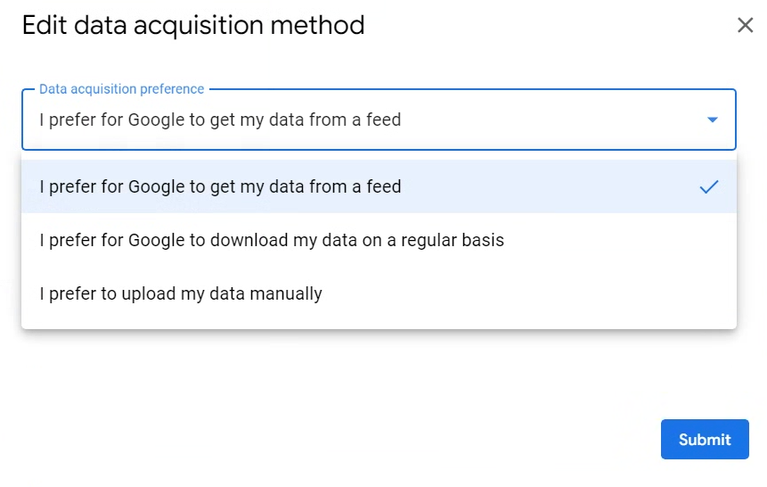Click the 'Data acquisition preference' field label
The image size is (767, 487).
click(x=122, y=89)
